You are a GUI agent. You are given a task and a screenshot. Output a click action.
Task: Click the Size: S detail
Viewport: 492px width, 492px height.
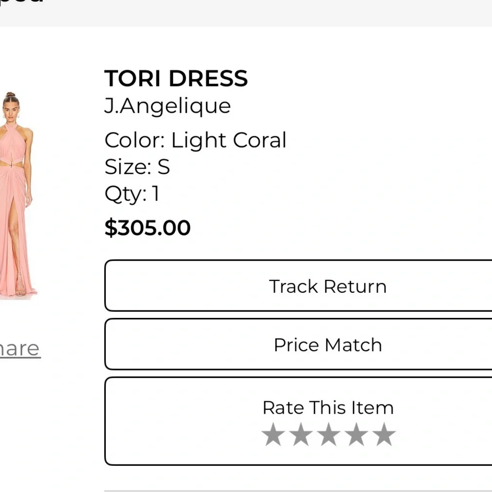coord(138,167)
